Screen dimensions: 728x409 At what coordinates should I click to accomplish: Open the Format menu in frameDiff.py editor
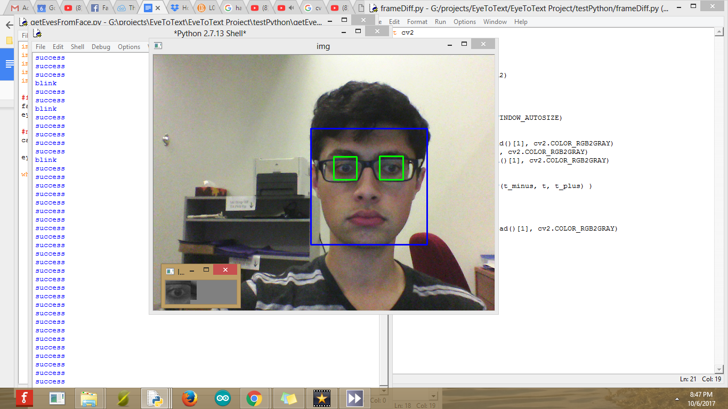point(417,22)
